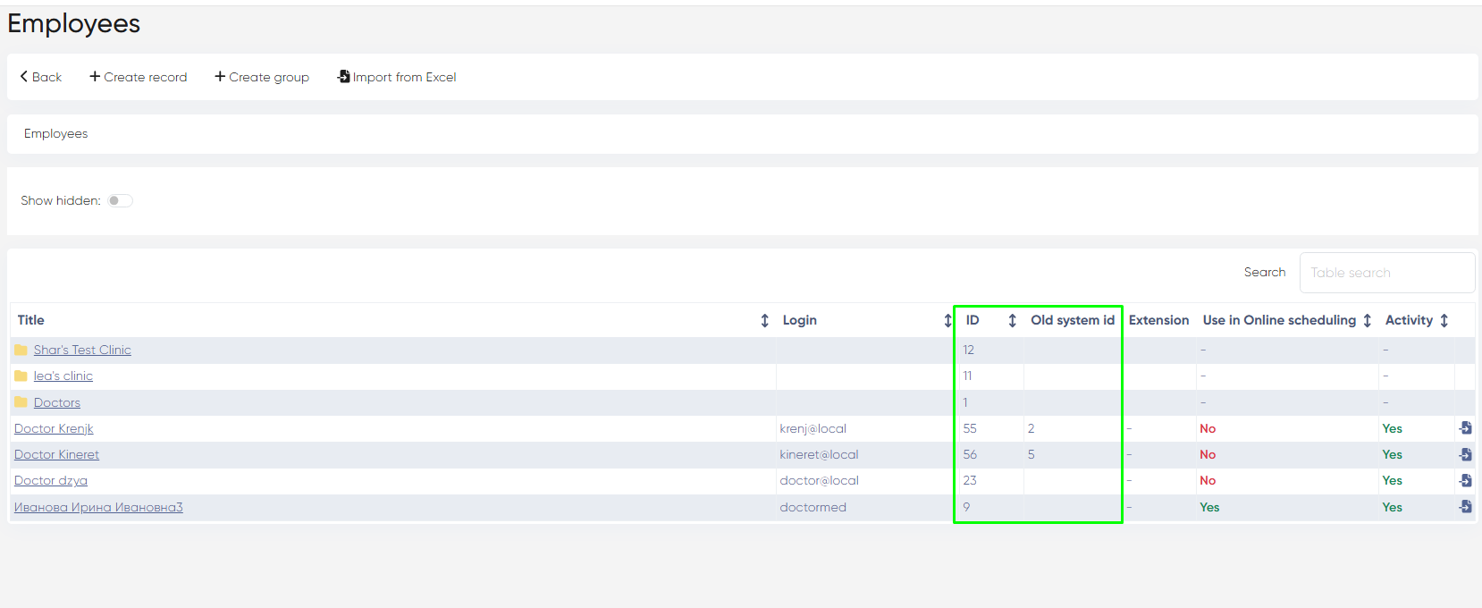This screenshot has height=608, width=1482.
Task: Click the login icon in Doctor Krenjk row
Action: pos(1465,428)
